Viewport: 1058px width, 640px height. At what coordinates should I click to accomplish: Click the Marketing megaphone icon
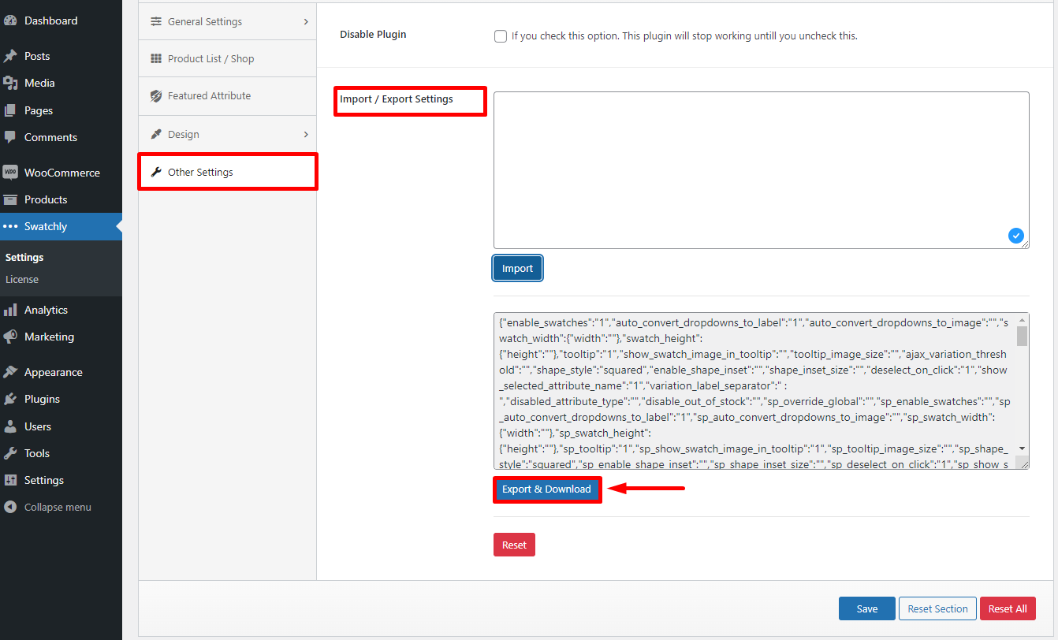pos(10,337)
